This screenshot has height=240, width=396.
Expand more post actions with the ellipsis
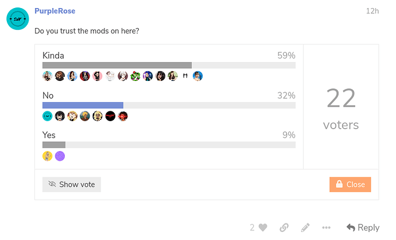click(x=327, y=227)
